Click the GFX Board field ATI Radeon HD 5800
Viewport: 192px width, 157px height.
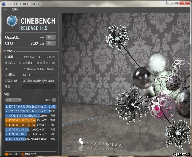[39, 81]
